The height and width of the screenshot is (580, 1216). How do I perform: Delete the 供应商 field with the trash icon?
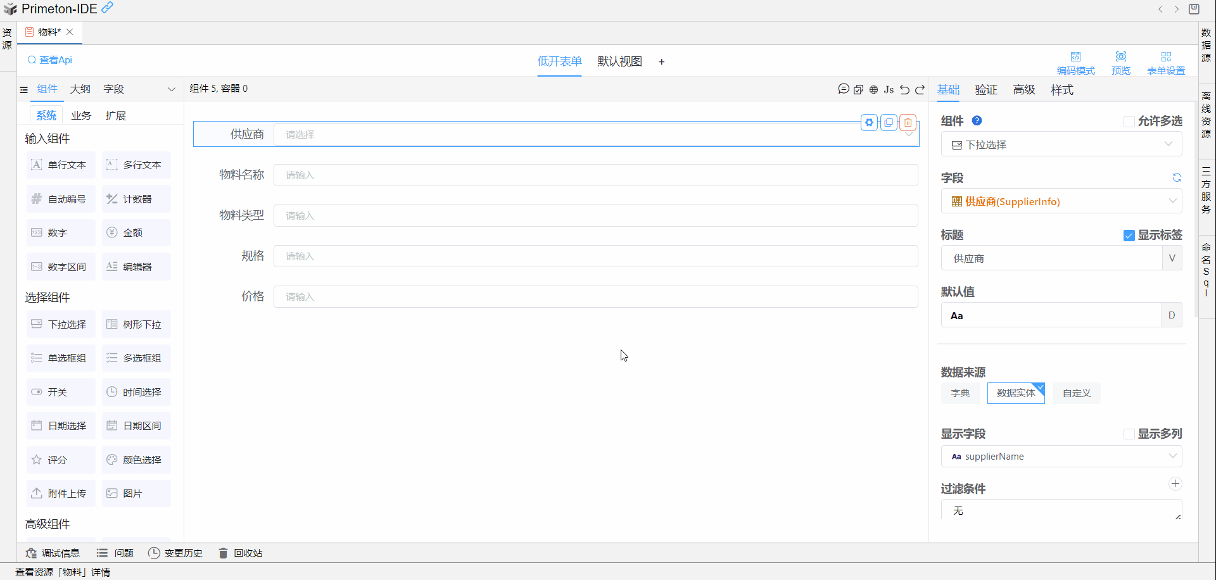[908, 122]
